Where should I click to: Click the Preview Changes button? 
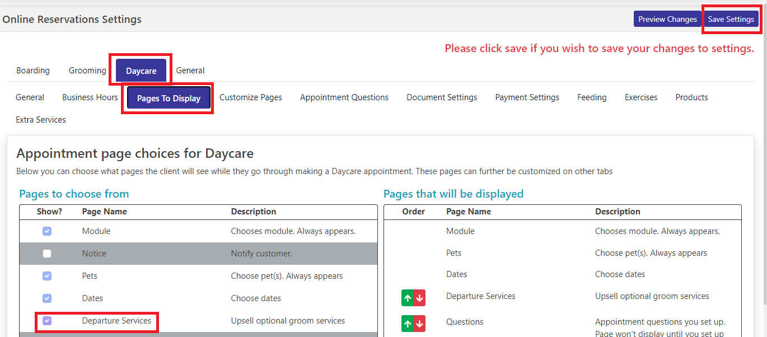tap(667, 19)
